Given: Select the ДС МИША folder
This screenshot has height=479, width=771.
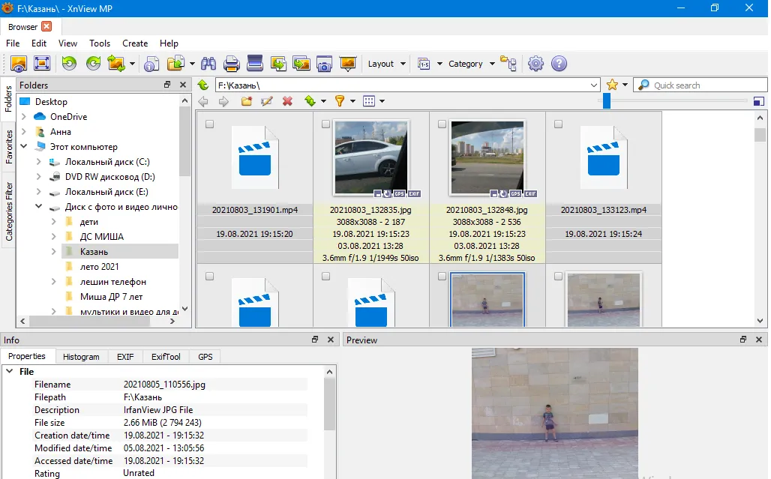Looking at the screenshot, I should click(102, 237).
